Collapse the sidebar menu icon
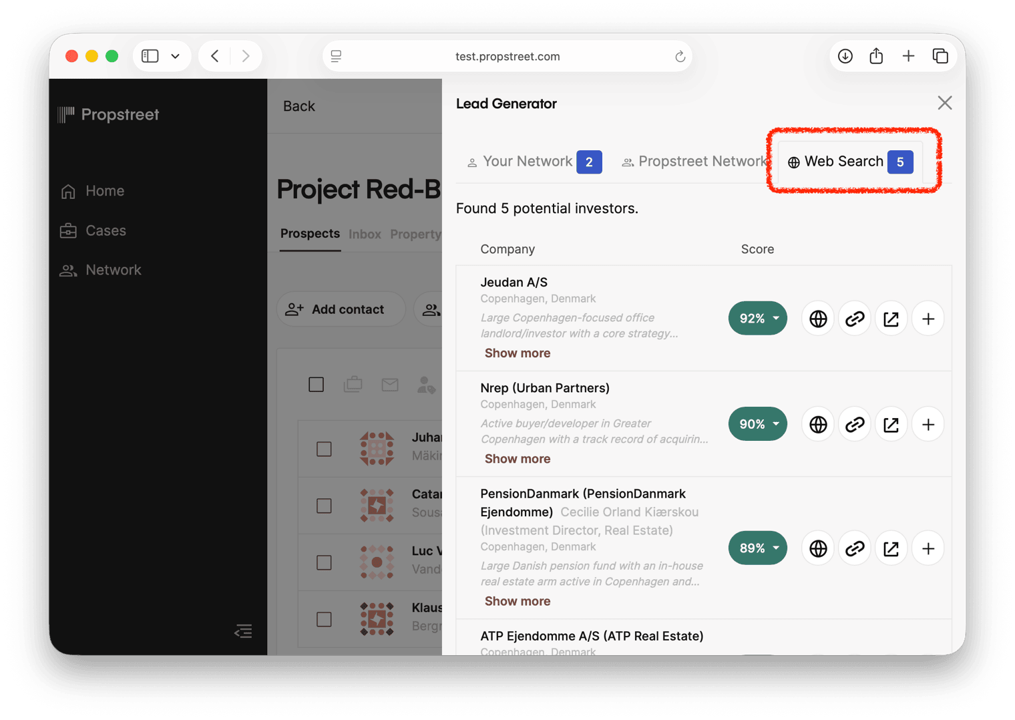This screenshot has height=720, width=1015. pyautogui.click(x=243, y=631)
